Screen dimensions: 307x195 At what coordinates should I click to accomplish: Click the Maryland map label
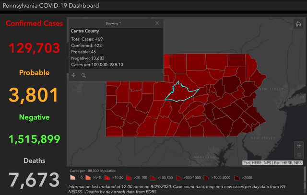(x=205, y=157)
